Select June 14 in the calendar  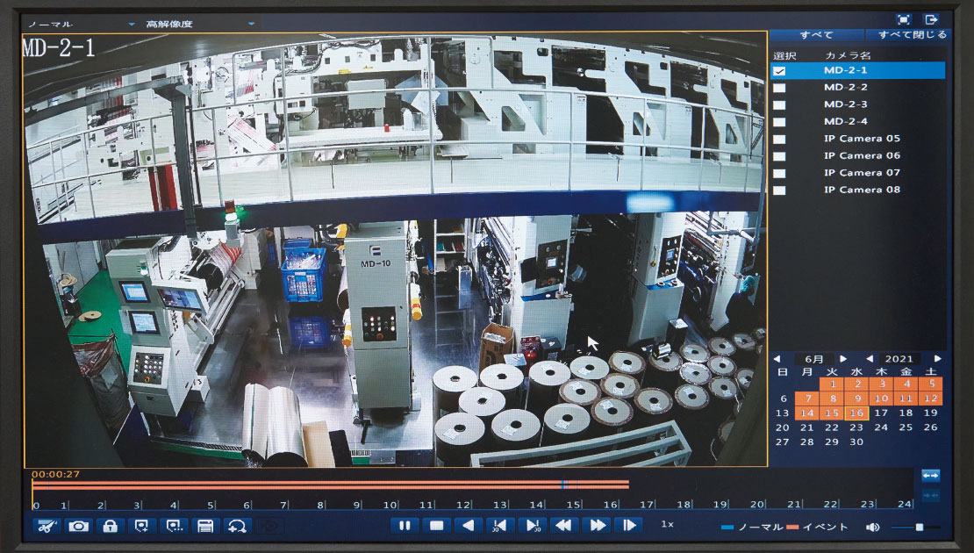click(807, 413)
